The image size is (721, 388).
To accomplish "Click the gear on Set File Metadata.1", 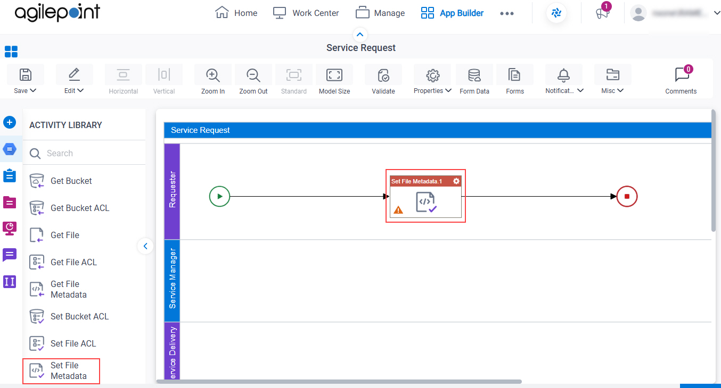I will point(456,181).
